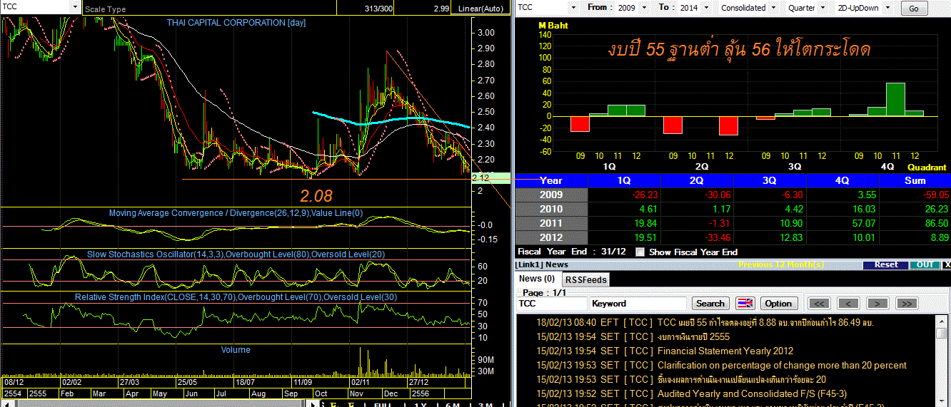
Task: Select the 1Y chart range
Action: click(421, 404)
